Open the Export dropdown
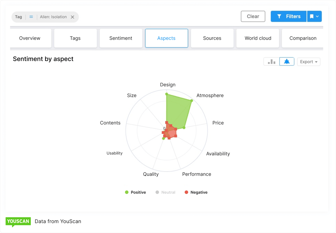336x233 pixels. 308,61
